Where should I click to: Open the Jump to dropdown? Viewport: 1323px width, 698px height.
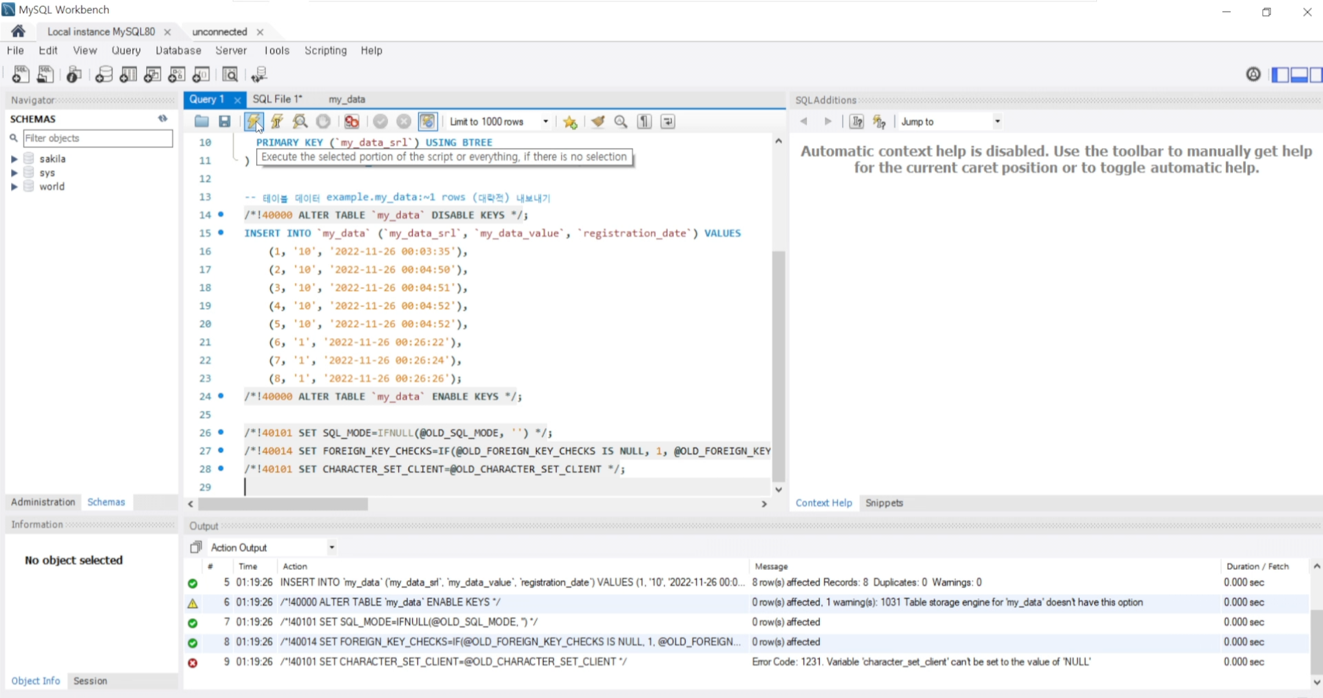point(997,122)
